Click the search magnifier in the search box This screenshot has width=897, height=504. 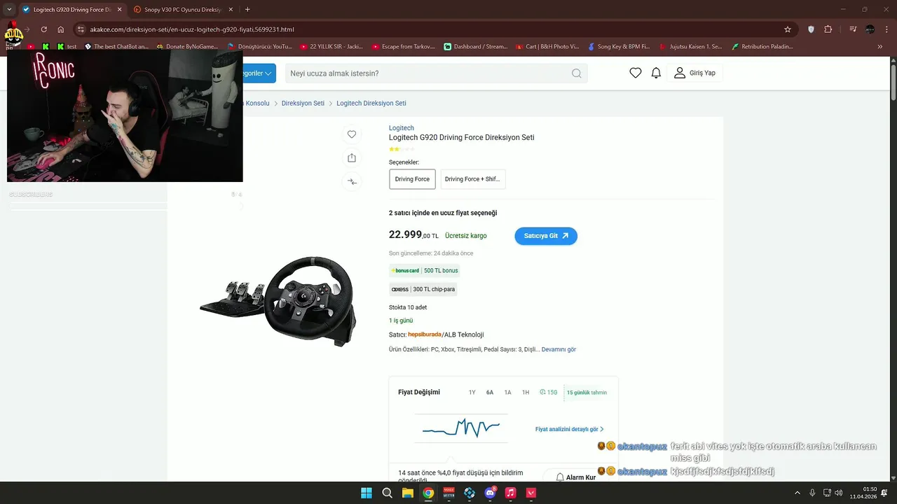(576, 73)
